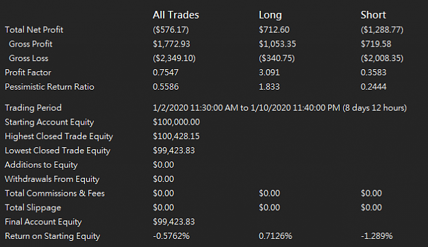
Task: Select the All Trades column header
Action: (x=176, y=15)
